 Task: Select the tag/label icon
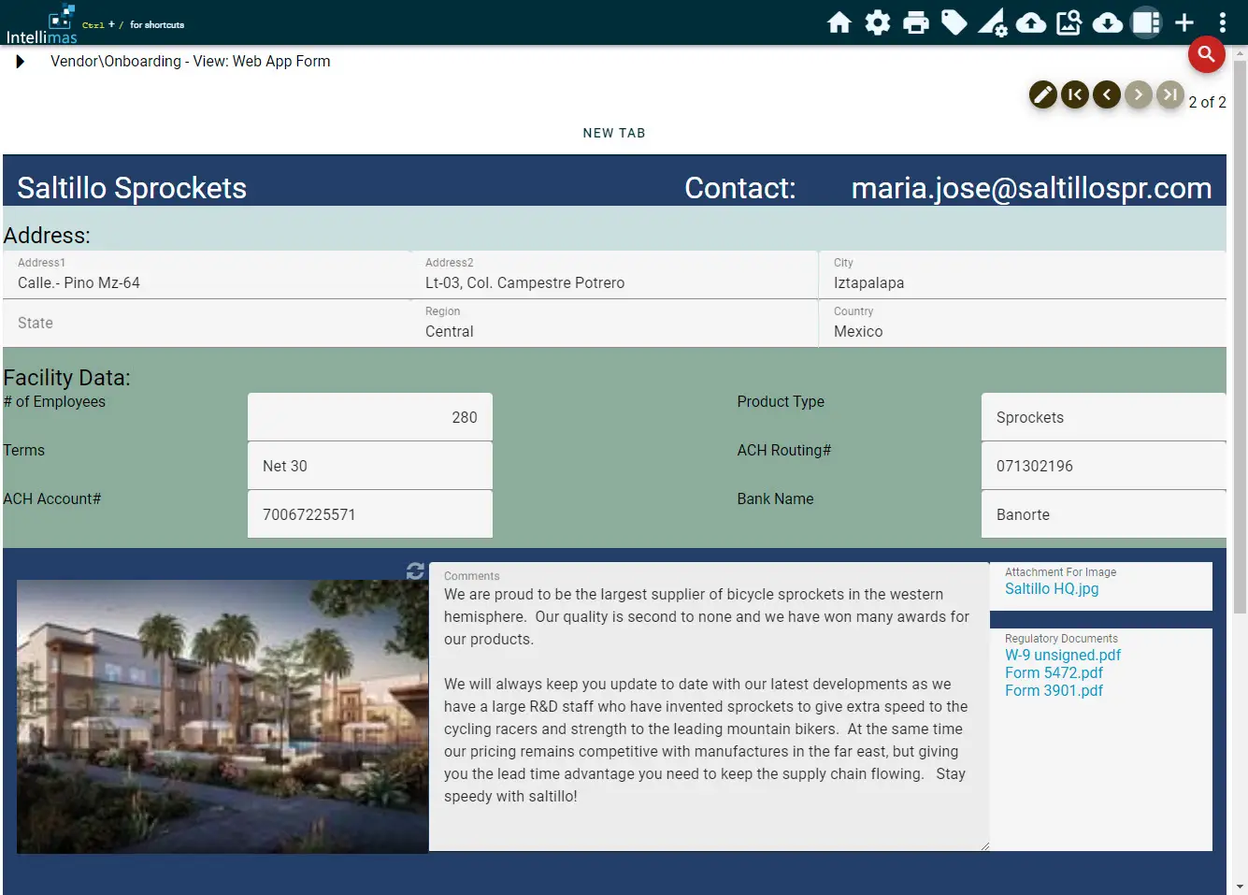[954, 22]
